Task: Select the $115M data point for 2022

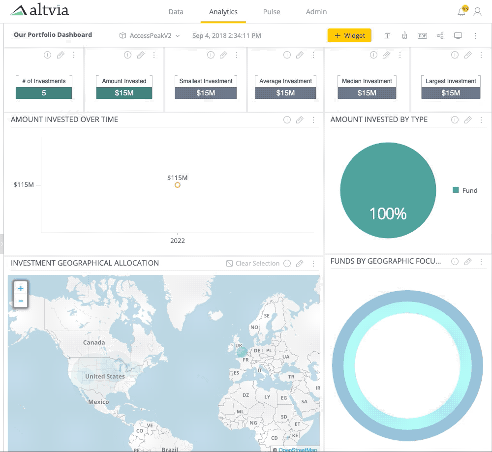Action: (178, 185)
